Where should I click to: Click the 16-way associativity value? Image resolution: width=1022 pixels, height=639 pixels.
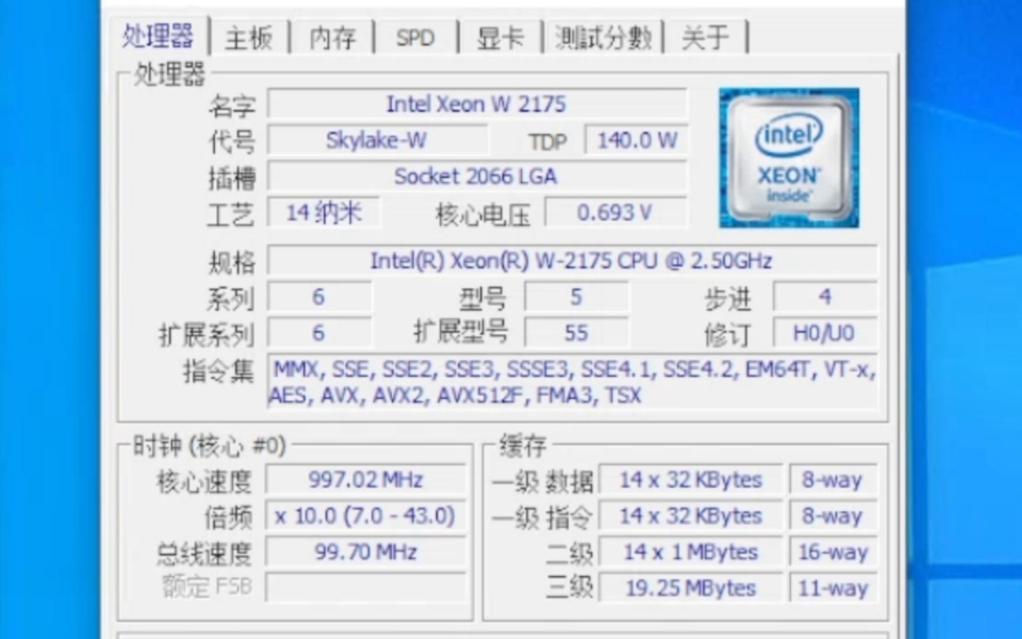point(833,552)
